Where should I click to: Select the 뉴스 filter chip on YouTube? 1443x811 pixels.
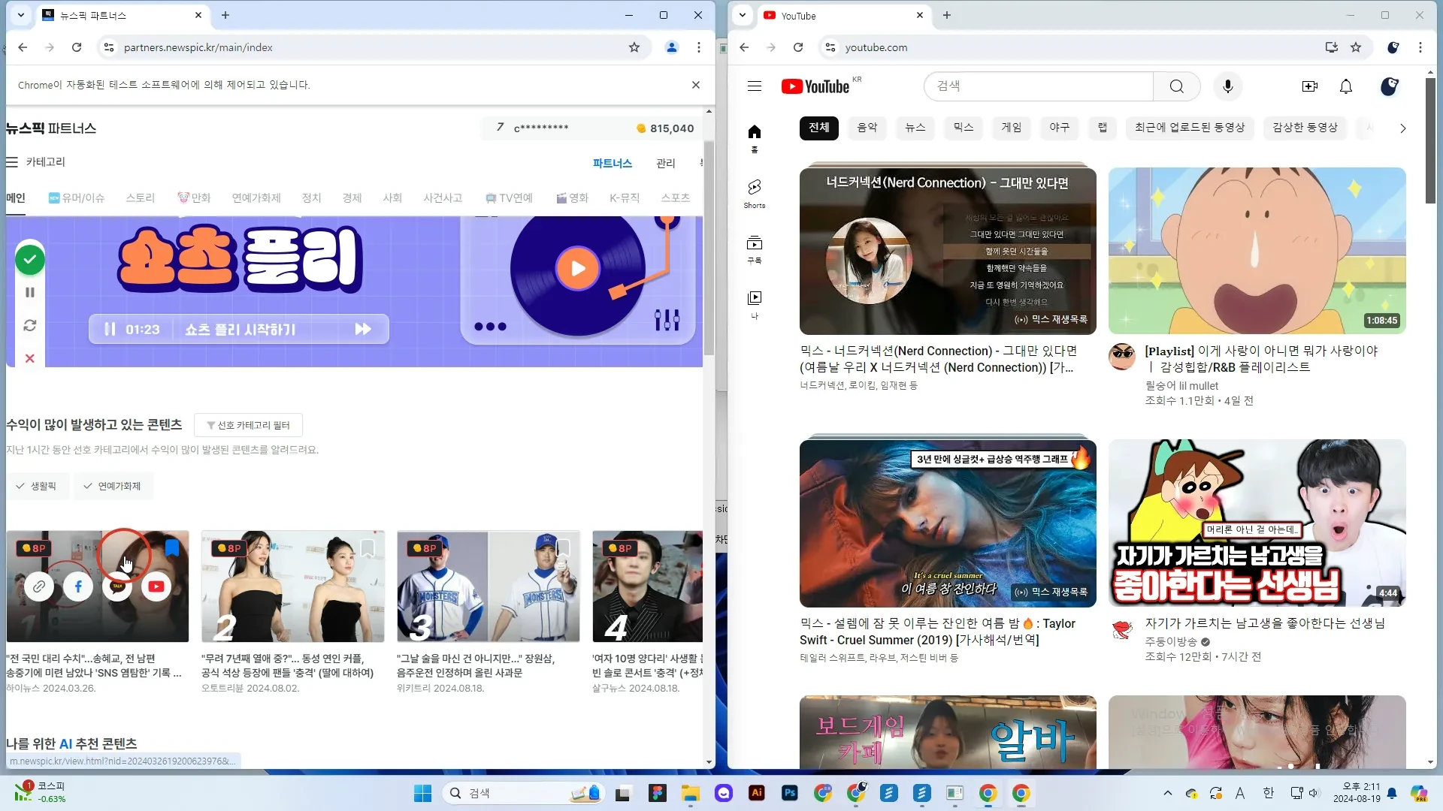(915, 128)
